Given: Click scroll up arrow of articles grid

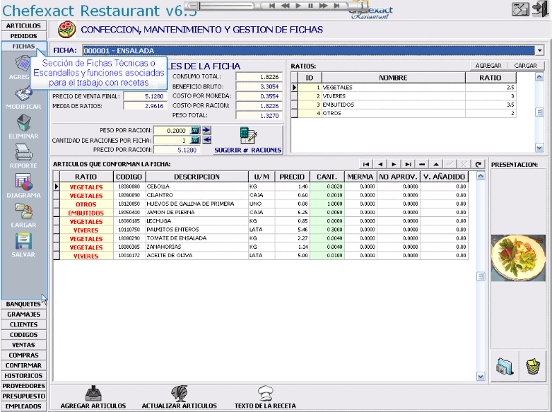Looking at the screenshot, I should point(481,176).
